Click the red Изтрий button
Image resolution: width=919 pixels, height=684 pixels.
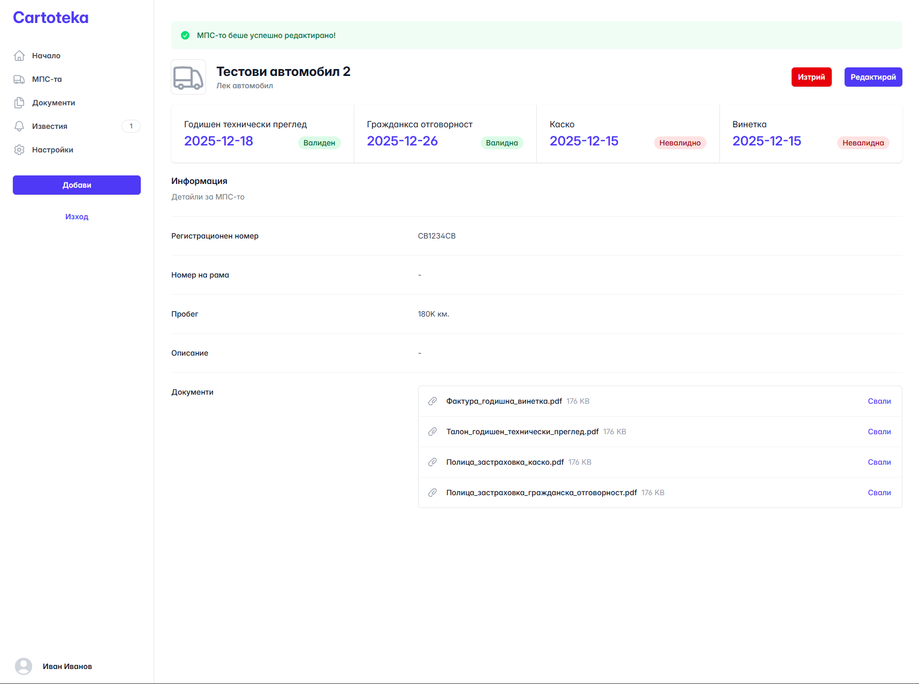tap(811, 77)
